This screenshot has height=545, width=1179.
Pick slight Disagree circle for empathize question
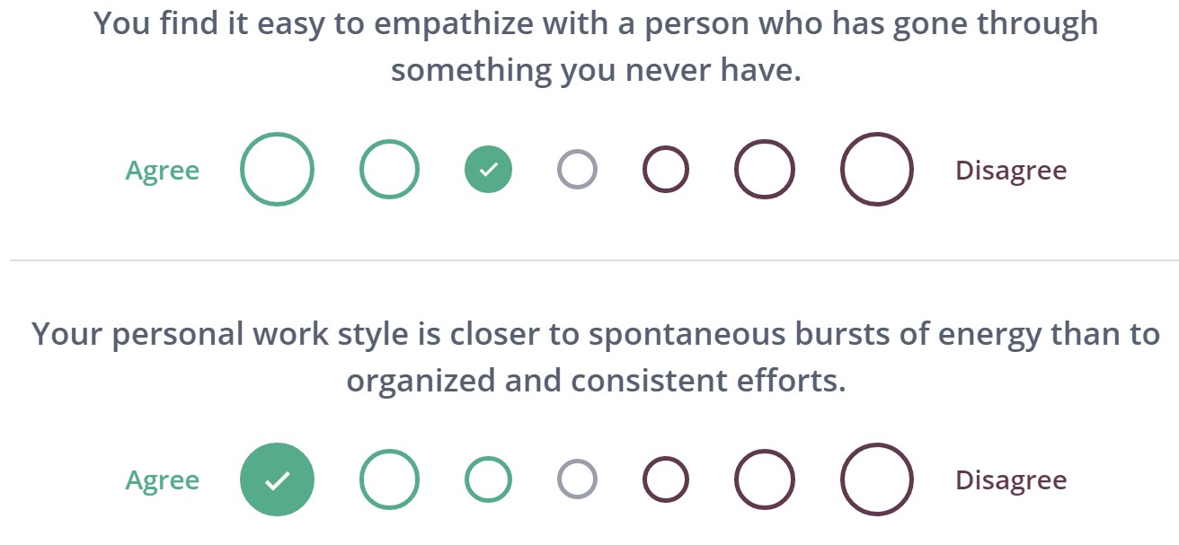click(x=666, y=169)
